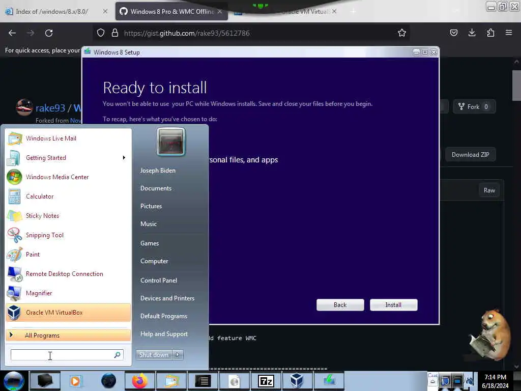The image size is (521, 391).
Task: Open Joseph Biden user folder
Action: coord(158,170)
